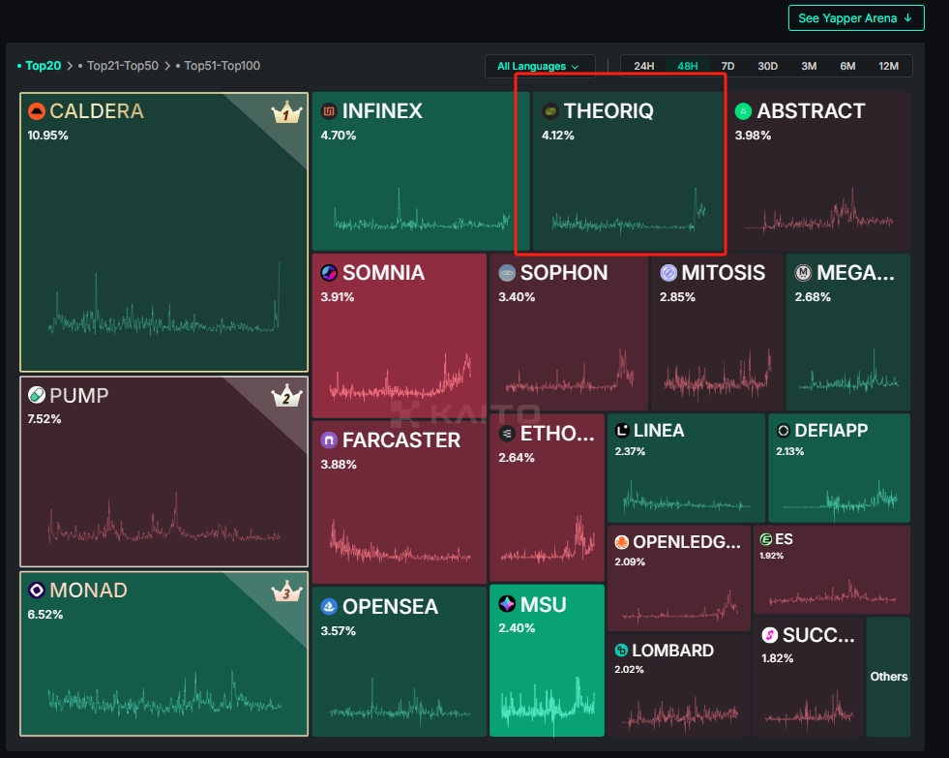Viewport: 949px width, 758px height.
Task: Click the DEFIAPP title text
Action: [831, 431]
